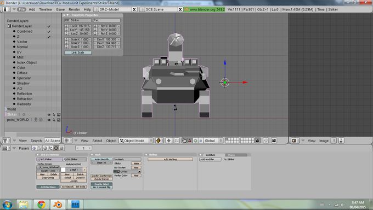
Task: Click the LocX 197.916 field
Action: coord(80,26)
